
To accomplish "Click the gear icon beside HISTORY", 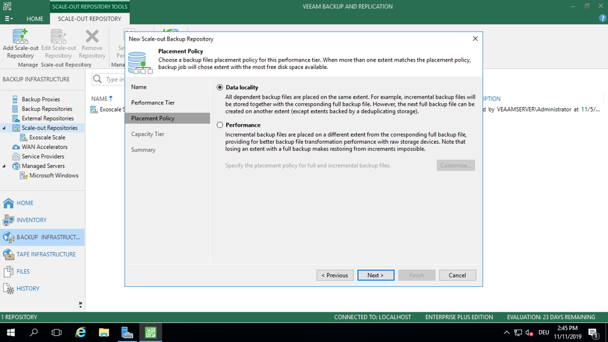I will [x=8, y=289].
